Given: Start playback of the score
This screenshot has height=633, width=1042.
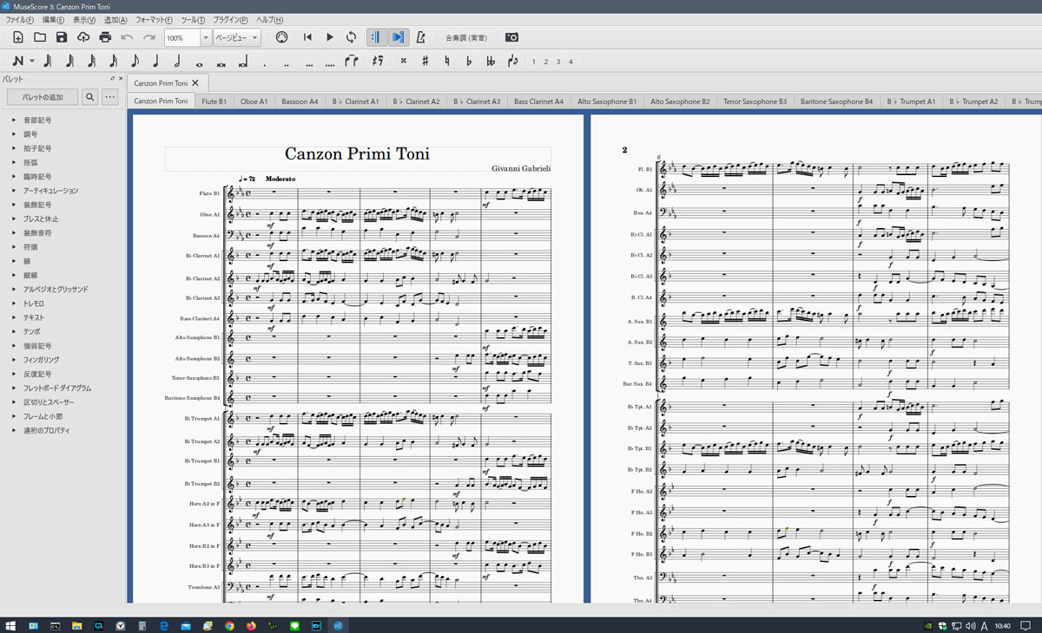Looking at the screenshot, I should [330, 37].
